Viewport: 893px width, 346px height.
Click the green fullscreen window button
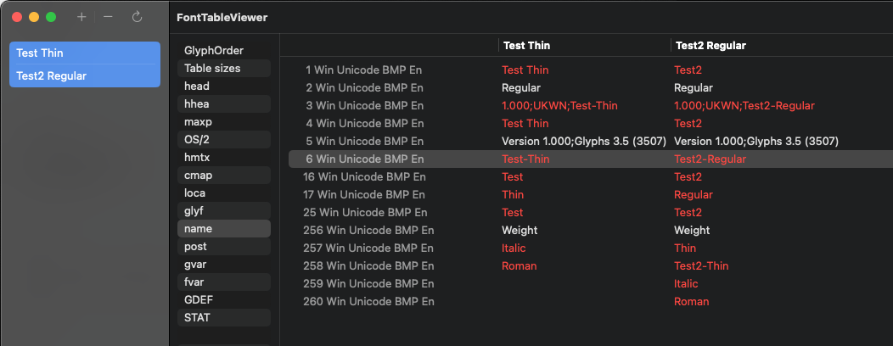51,17
